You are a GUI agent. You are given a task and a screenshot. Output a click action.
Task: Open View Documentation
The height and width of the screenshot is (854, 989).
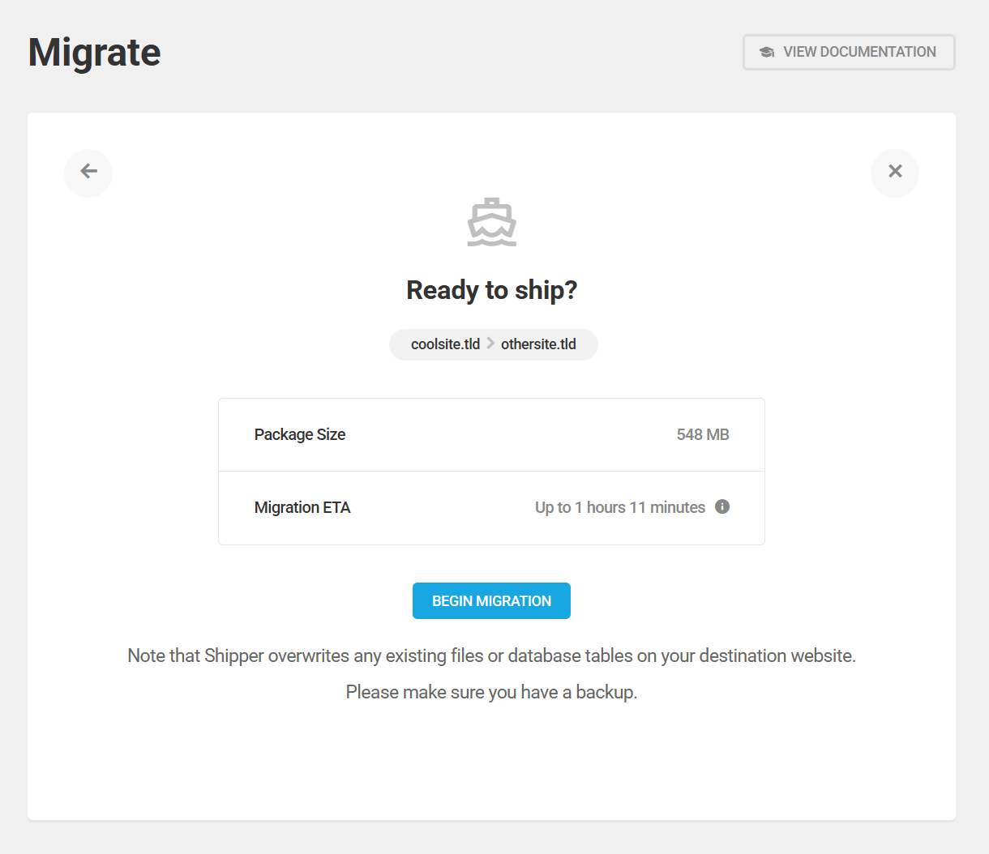click(x=848, y=51)
